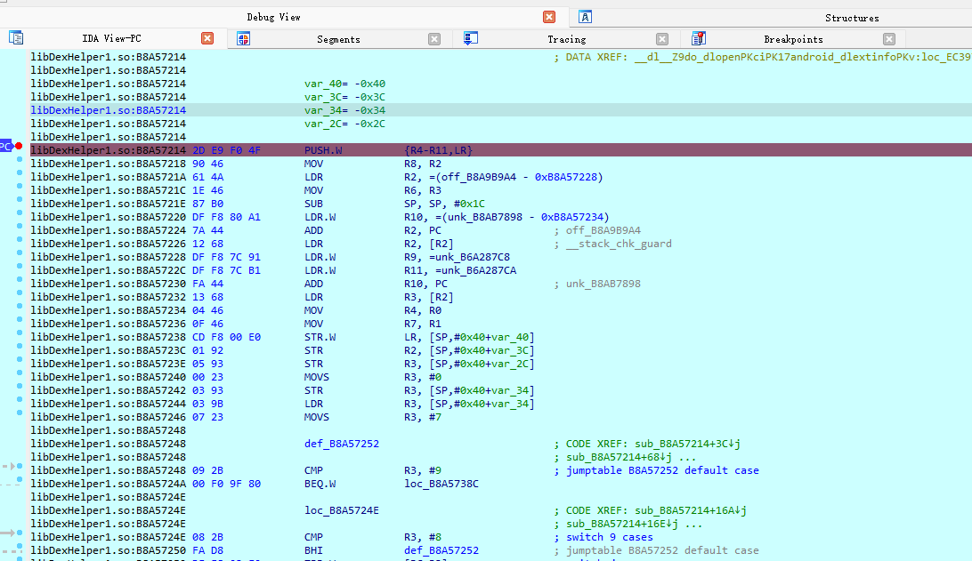
Task: Close the Debug View panel
Action: (549, 17)
